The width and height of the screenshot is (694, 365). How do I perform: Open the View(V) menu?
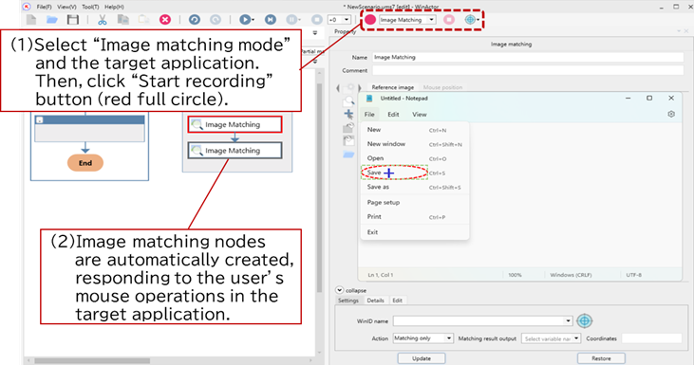tap(66, 7)
